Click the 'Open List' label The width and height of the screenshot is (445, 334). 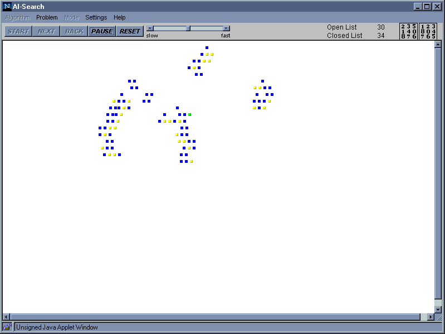click(342, 27)
